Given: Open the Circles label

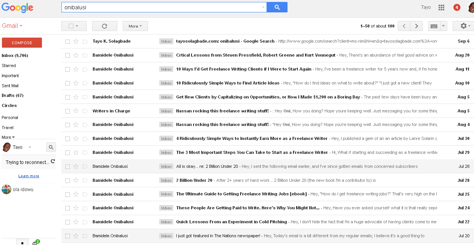Looking at the screenshot, I should [9, 105].
